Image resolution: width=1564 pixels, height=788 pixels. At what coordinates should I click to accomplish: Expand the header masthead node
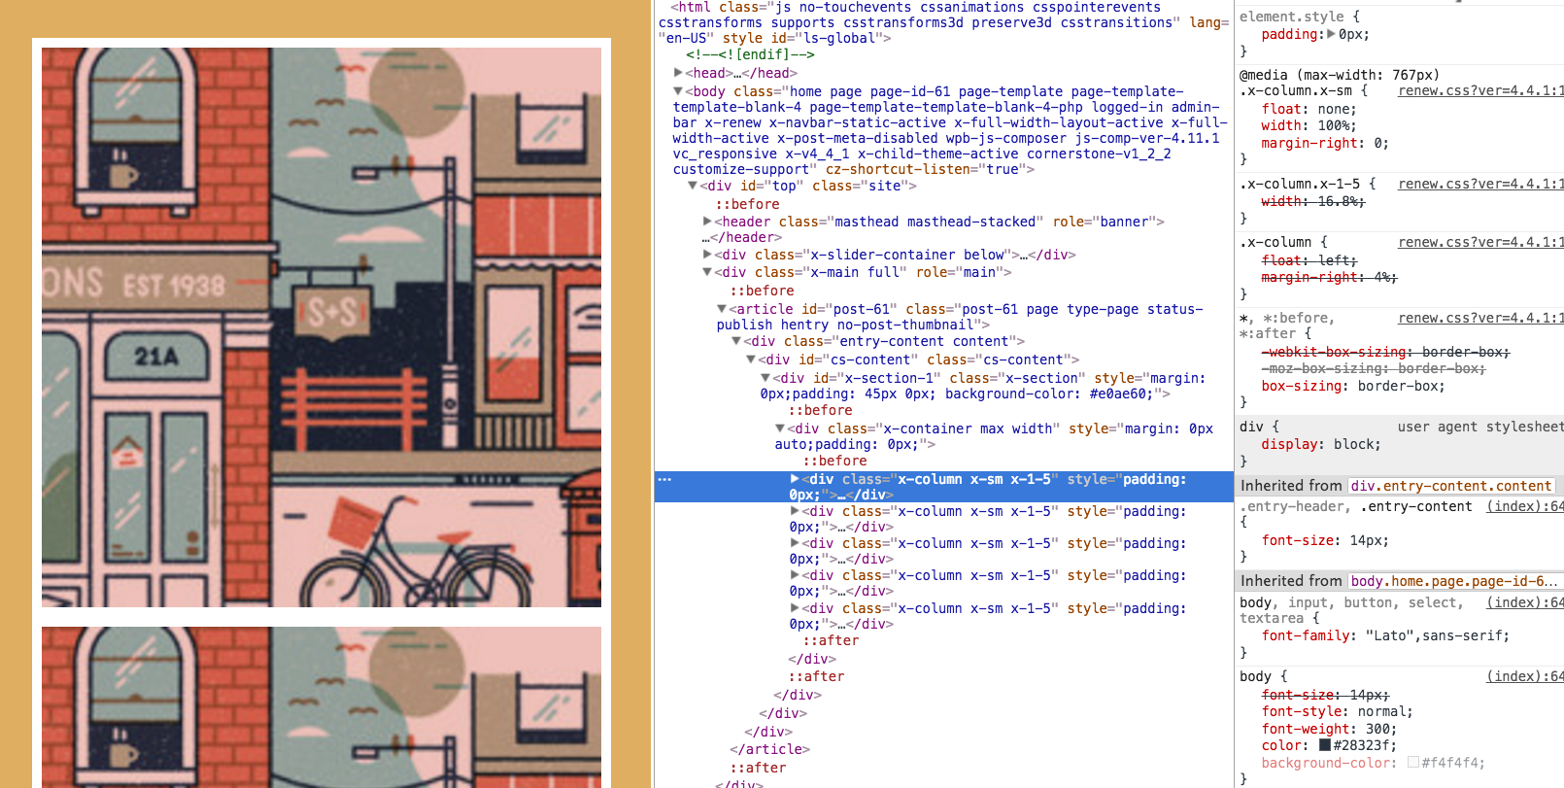pos(707,222)
